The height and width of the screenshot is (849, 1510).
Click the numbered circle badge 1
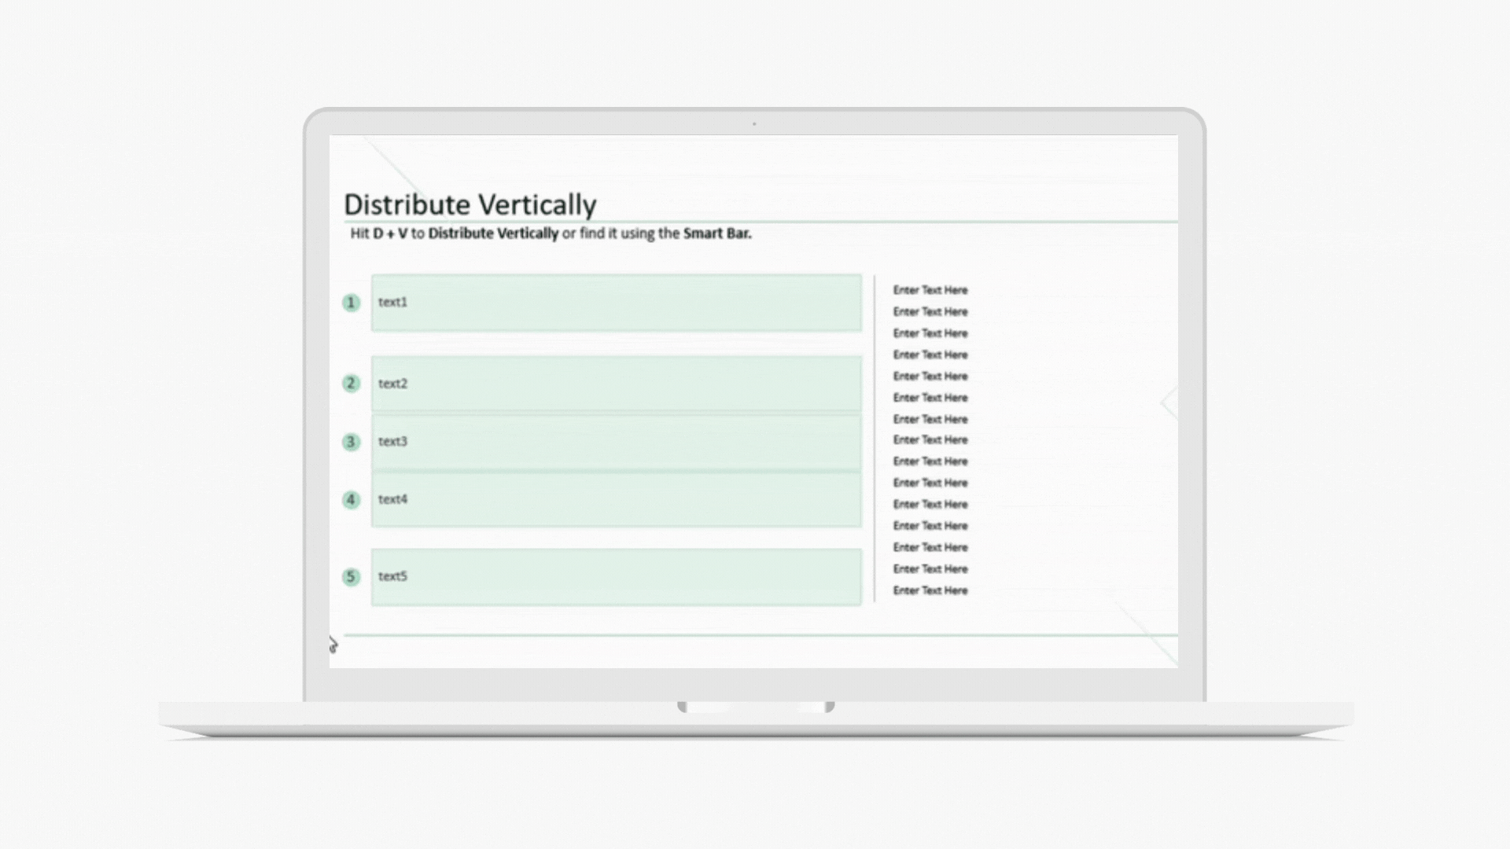coord(351,303)
